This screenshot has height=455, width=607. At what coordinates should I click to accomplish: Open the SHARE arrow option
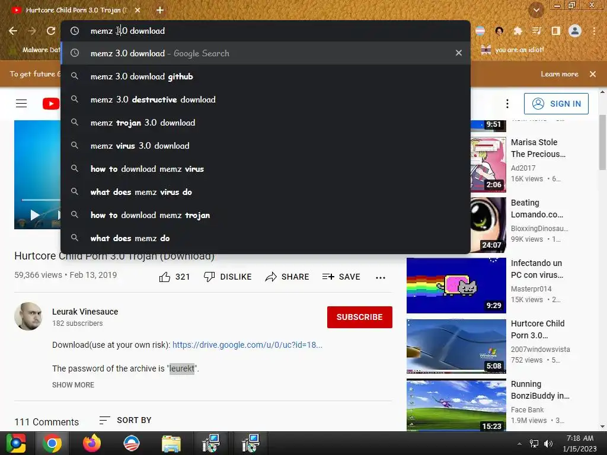[x=287, y=277]
